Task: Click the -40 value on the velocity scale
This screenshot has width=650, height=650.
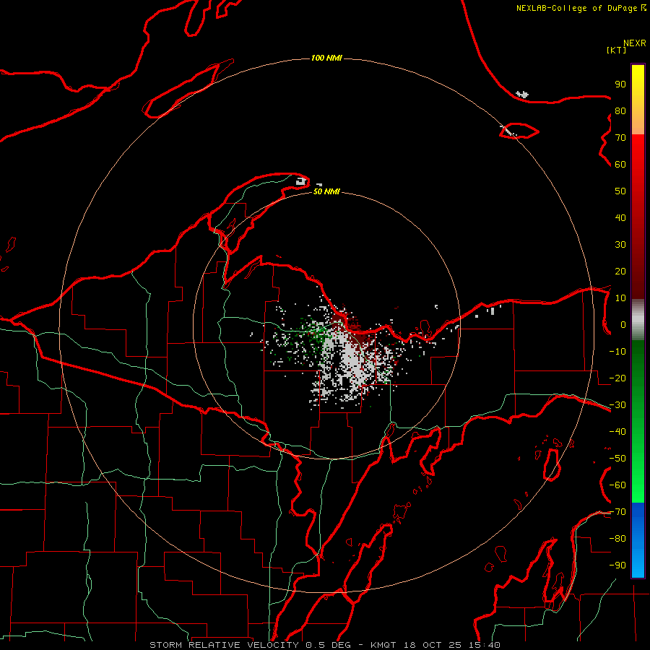Action: coord(617,432)
